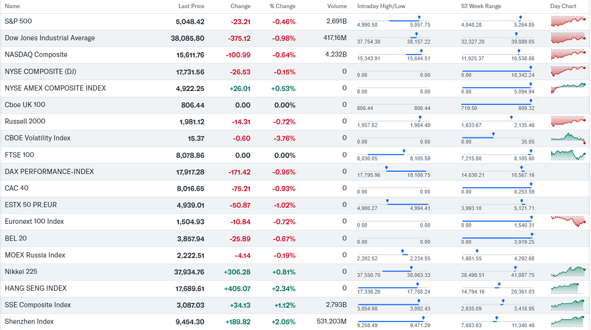Select CBOE Volatility percent change -3.76%

click(284, 139)
